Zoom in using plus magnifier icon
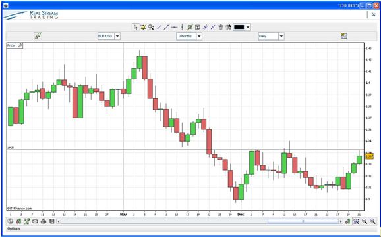This screenshot has width=381, height=237. coord(372,221)
